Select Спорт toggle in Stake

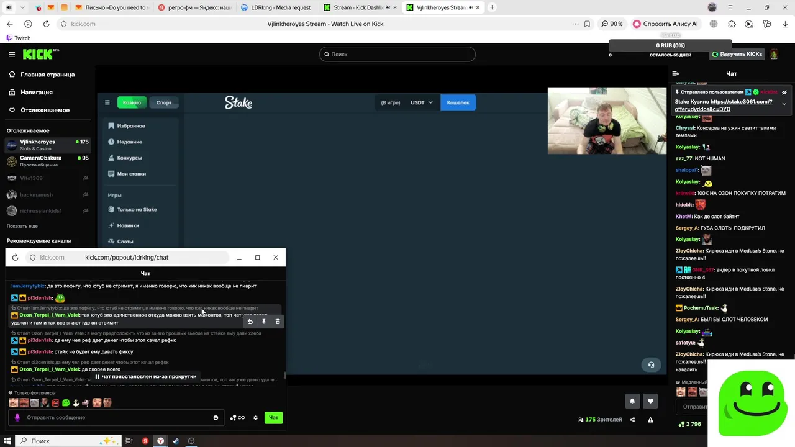pos(164,102)
